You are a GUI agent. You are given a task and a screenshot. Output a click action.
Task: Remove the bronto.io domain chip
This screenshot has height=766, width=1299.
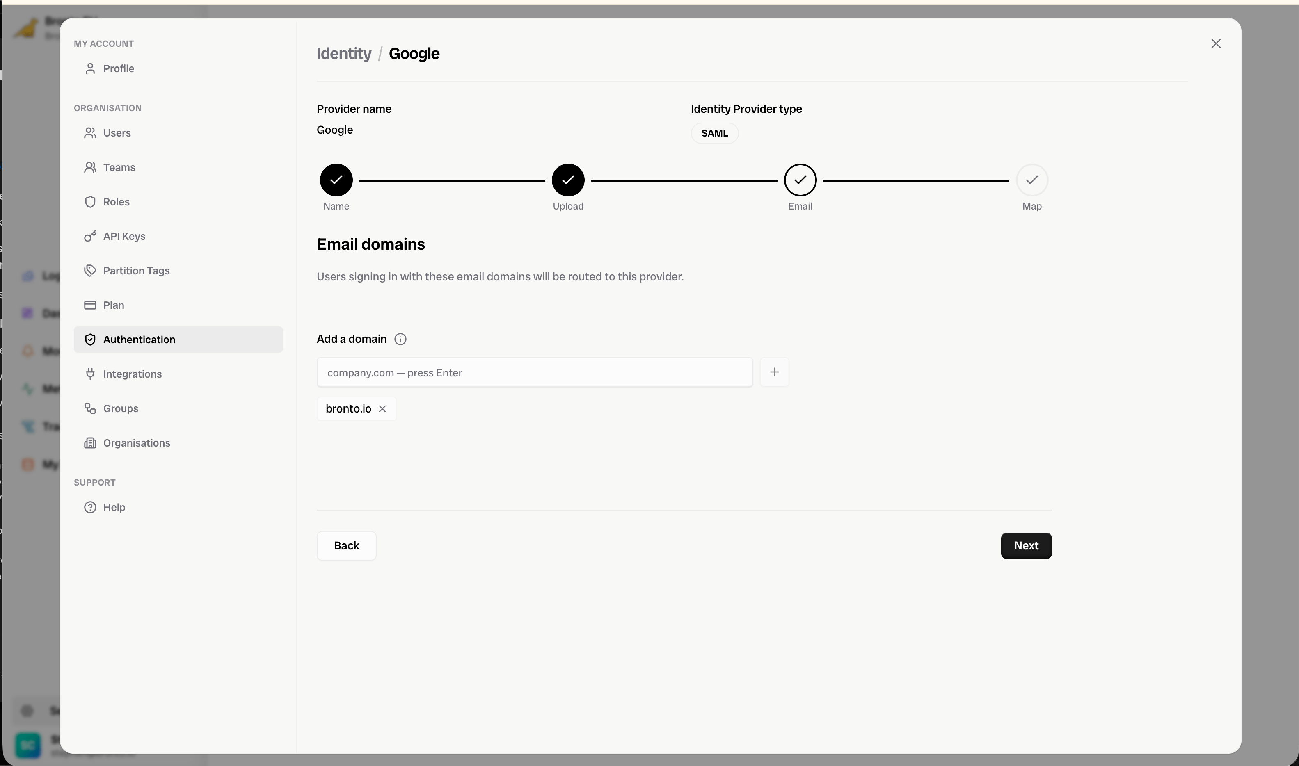pyautogui.click(x=382, y=409)
